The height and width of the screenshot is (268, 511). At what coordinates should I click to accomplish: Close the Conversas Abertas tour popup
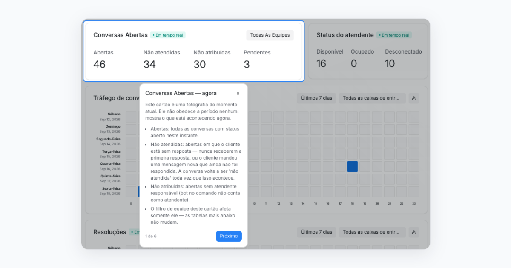238,94
